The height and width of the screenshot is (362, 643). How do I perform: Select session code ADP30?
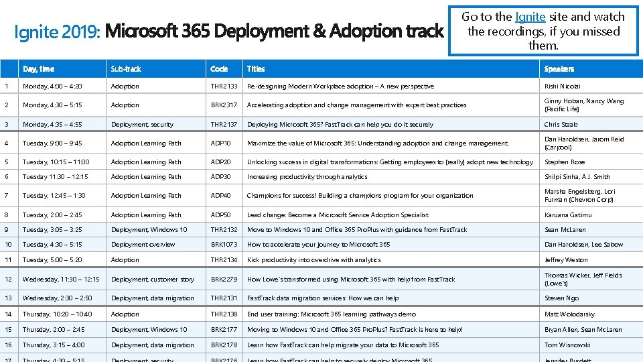point(220,177)
